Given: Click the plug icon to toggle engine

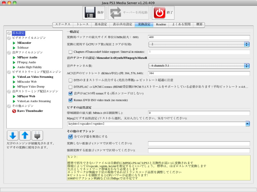Looking at the screenshot, I should pos(37,135).
